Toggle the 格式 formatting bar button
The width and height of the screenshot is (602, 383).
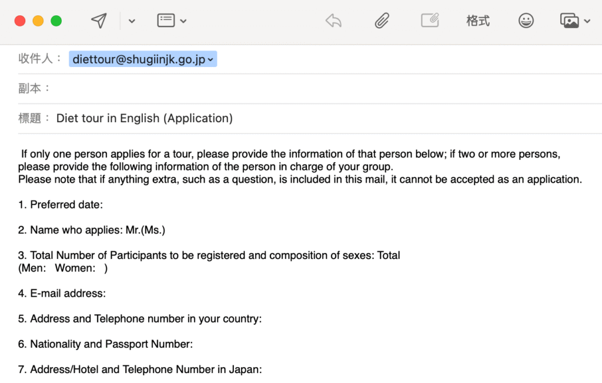[477, 21]
